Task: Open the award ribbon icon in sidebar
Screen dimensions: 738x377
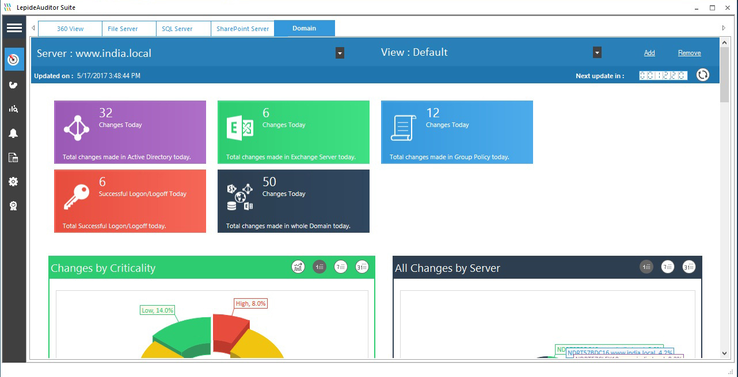Action: tap(13, 206)
